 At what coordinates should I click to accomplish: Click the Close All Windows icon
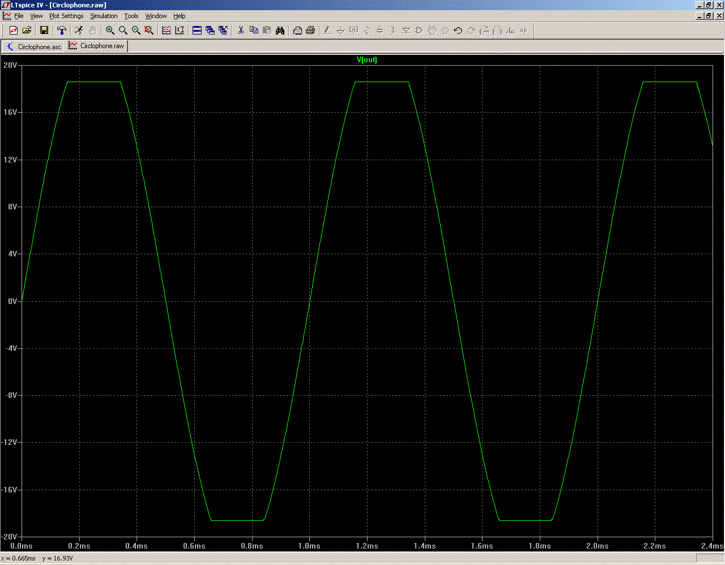pyautogui.click(x=223, y=31)
